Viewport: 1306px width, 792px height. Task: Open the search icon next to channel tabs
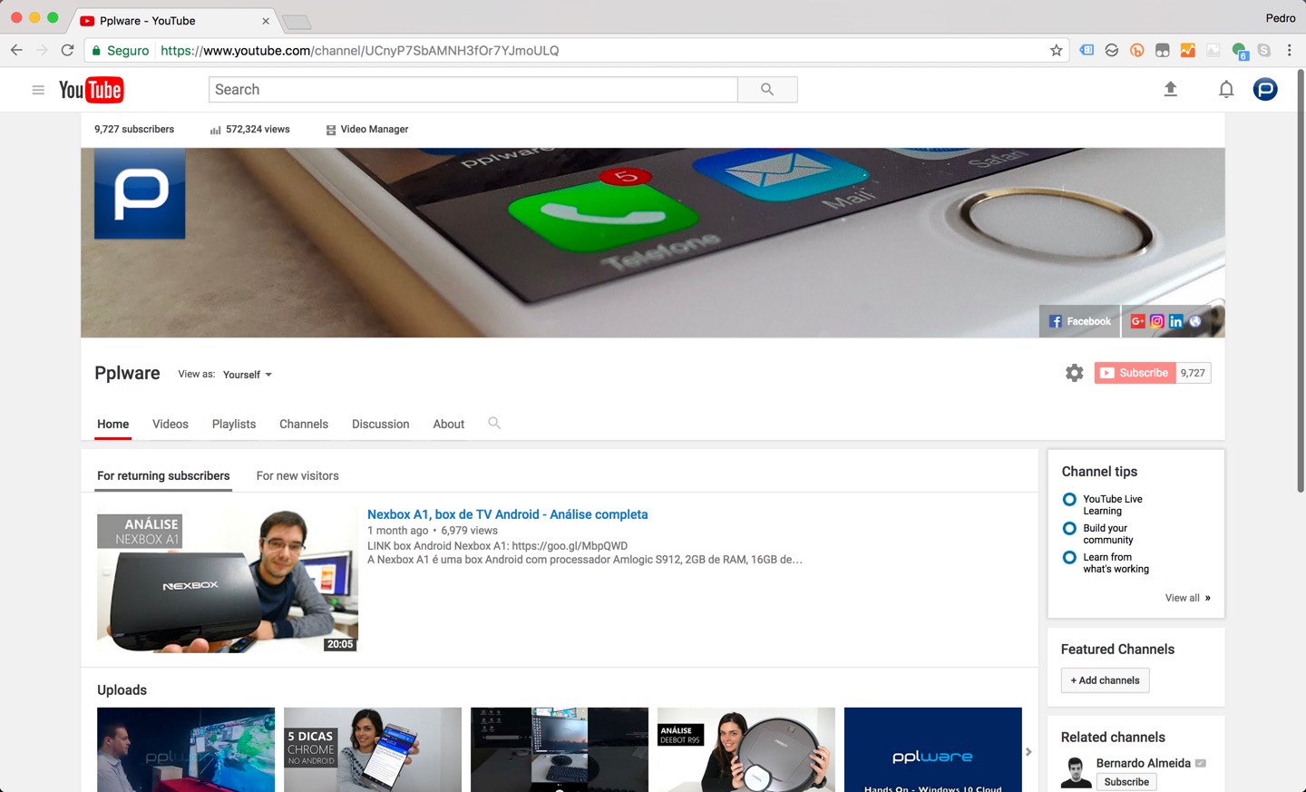pyautogui.click(x=494, y=423)
